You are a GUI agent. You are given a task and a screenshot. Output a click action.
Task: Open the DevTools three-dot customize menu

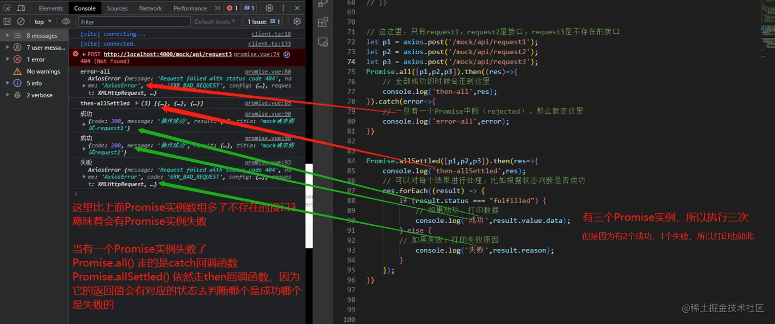coord(283,8)
